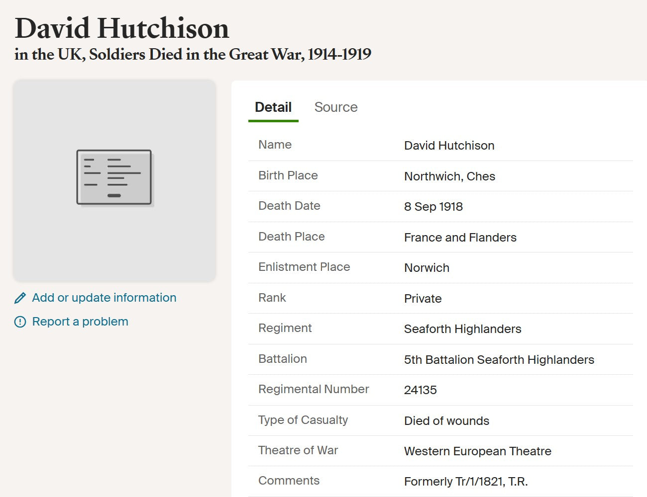Viewport: 647px width, 497px height.
Task: Click the Soldiers Died in the Great War subtitle
Action: click(x=193, y=54)
